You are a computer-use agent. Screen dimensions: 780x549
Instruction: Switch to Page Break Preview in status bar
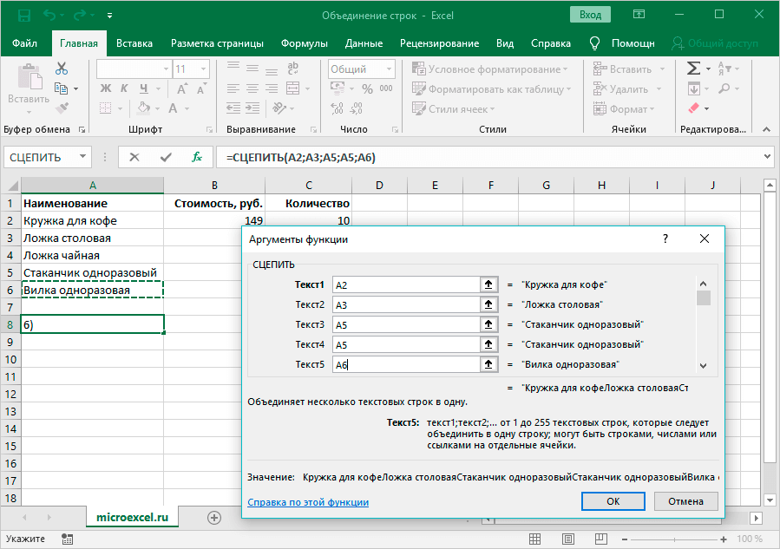coord(601,539)
